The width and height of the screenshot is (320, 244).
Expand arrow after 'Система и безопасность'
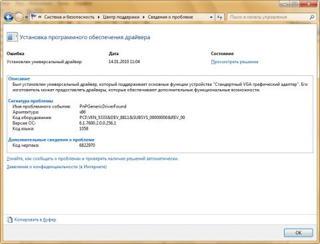(99, 17)
